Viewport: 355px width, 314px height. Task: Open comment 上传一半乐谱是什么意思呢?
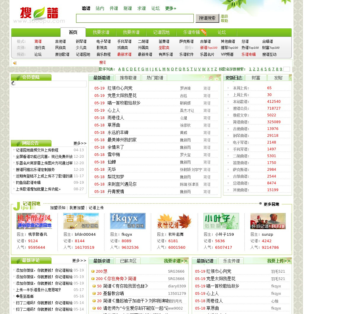tap(38, 290)
